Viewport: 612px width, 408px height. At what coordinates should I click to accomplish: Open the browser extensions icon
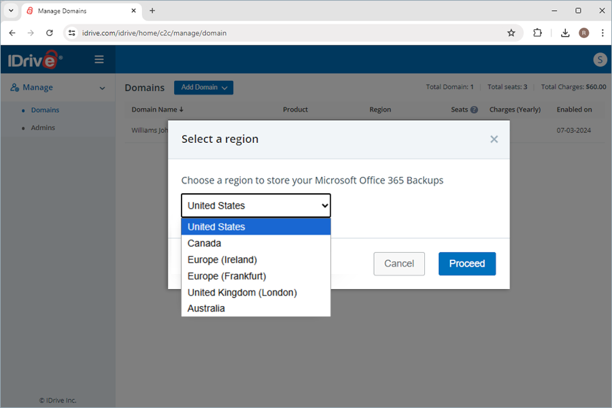pyautogui.click(x=538, y=33)
